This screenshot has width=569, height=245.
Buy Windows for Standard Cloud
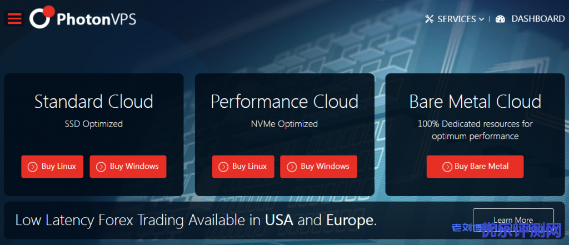(128, 167)
